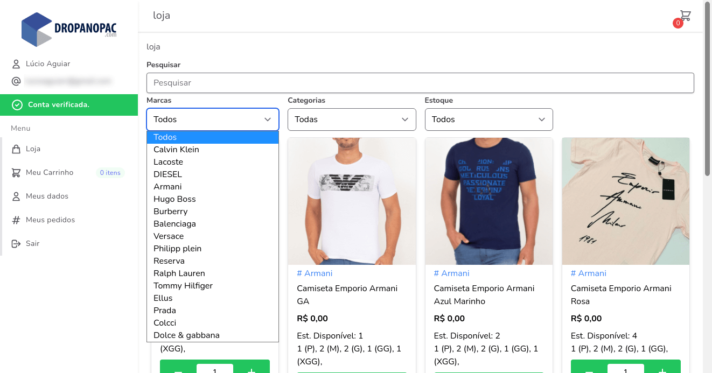Image resolution: width=712 pixels, height=373 pixels.
Task: Open the Categorias dropdown
Action: [x=352, y=119]
